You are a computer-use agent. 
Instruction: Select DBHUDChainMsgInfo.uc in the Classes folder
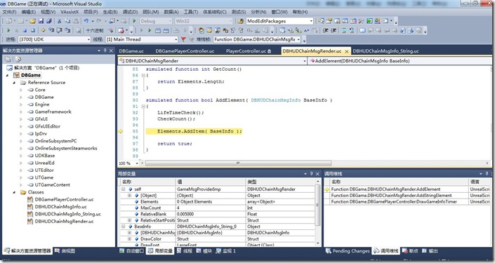click(x=60, y=207)
